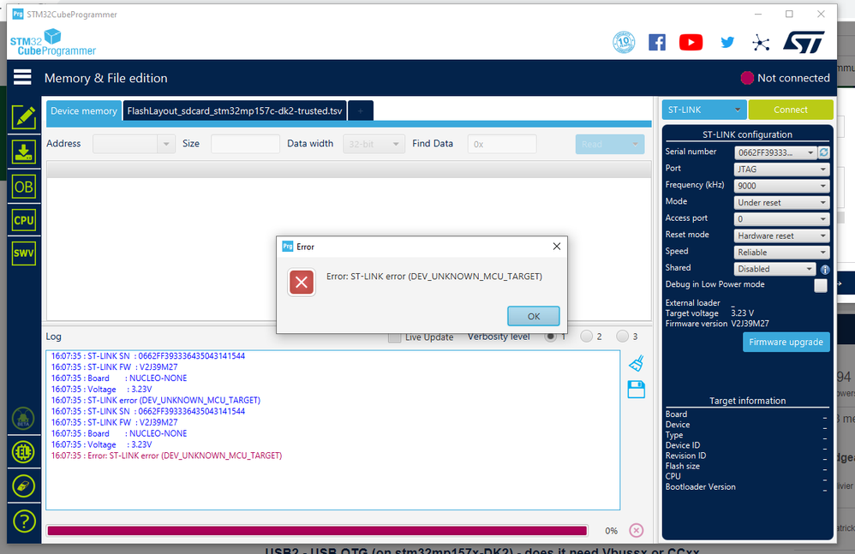Close the Error dialog with X
The width and height of the screenshot is (855, 554).
(557, 247)
